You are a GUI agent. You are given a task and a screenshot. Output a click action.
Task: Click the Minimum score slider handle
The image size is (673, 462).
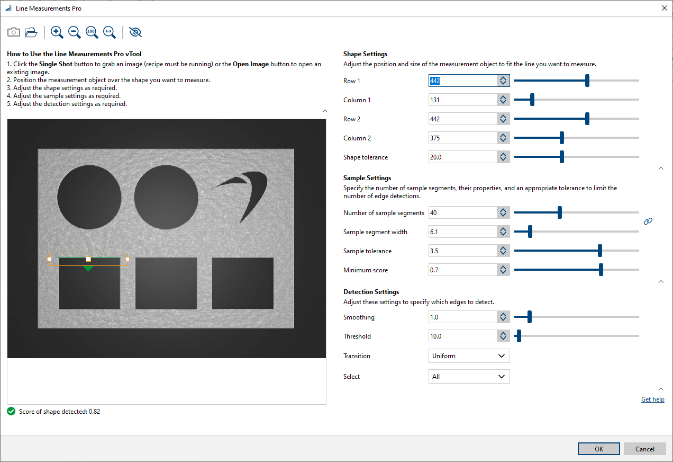pos(601,270)
